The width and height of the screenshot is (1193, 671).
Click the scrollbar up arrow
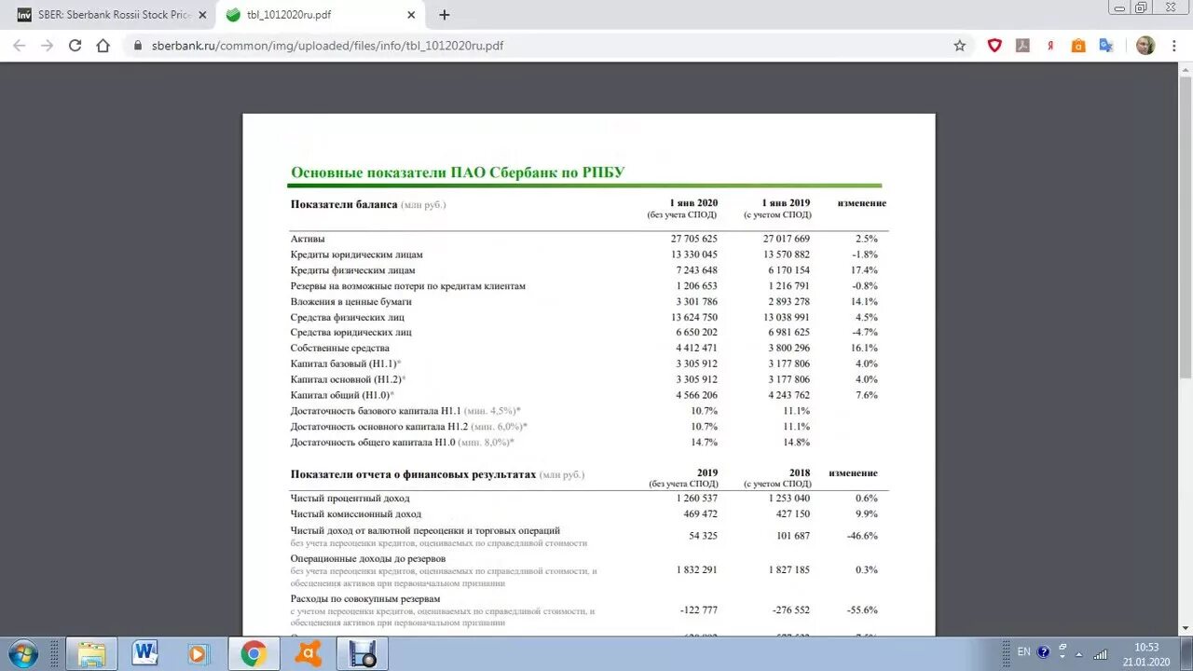click(x=1185, y=68)
